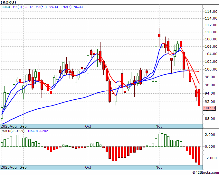Click the 90.99 last price tag
Viewport: 219px width, 175px height.
(x=209, y=108)
